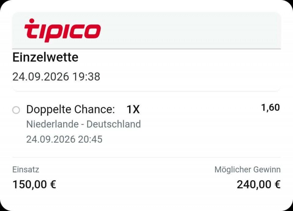Screen dimensions: 293x211
Task: Click the Möglicher Gewinn label
Action: point(248,170)
